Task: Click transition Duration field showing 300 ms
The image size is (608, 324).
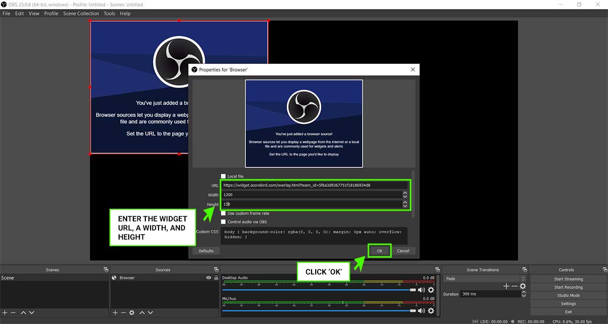Action: click(491, 294)
